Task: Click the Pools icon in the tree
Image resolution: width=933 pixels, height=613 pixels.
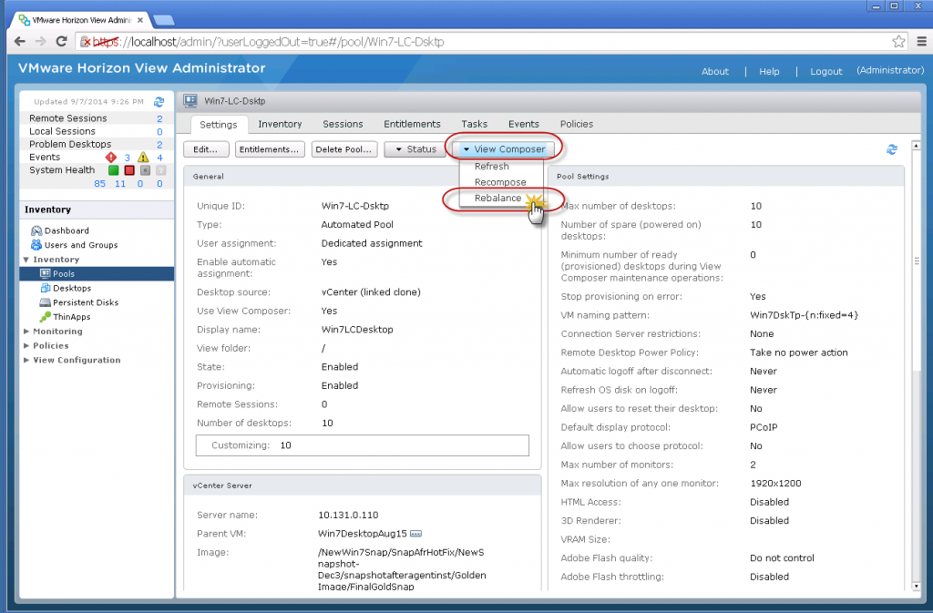Action: click(46, 273)
